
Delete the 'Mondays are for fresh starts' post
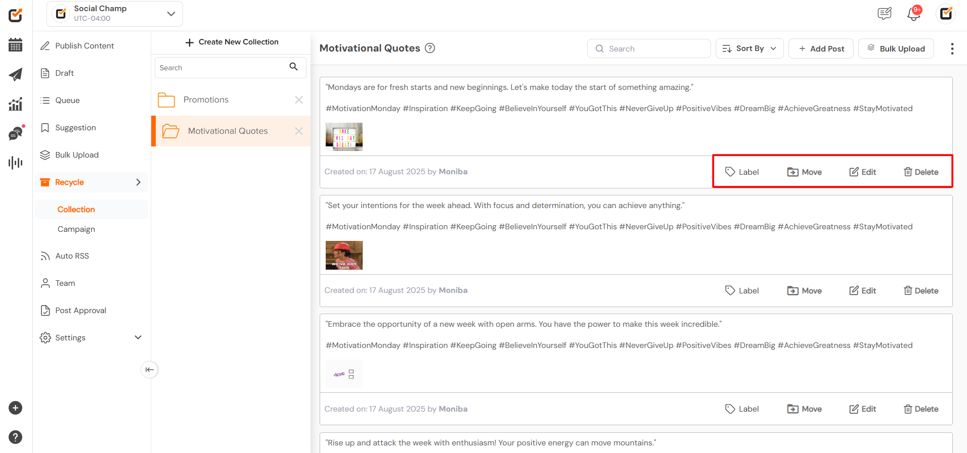point(921,172)
